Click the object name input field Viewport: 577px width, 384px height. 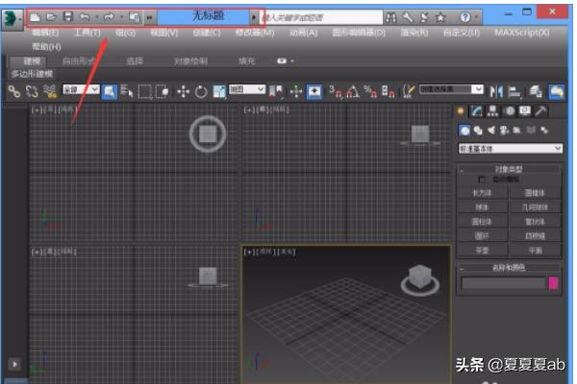point(502,283)
